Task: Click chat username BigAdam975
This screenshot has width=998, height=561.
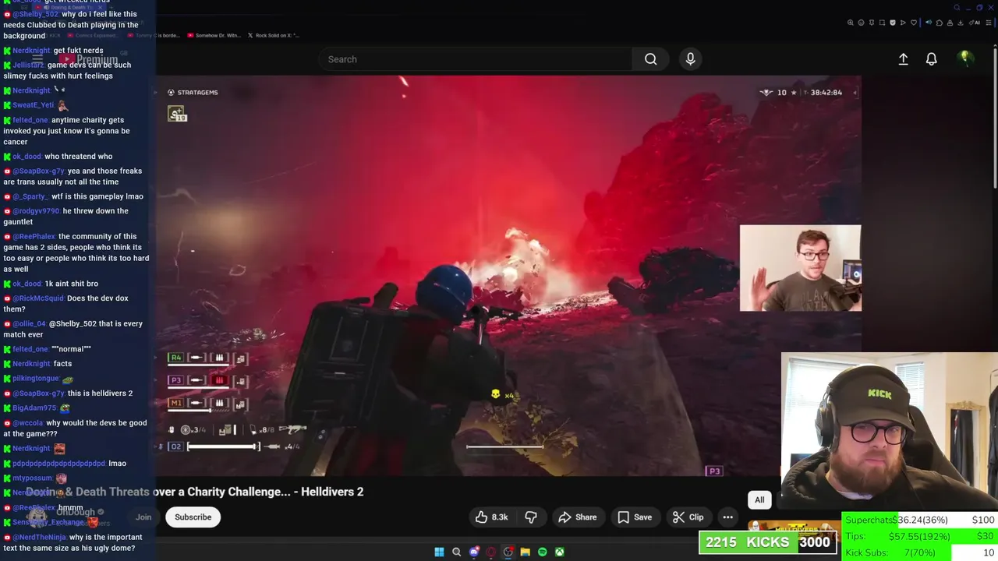Action: pos(34,408)
